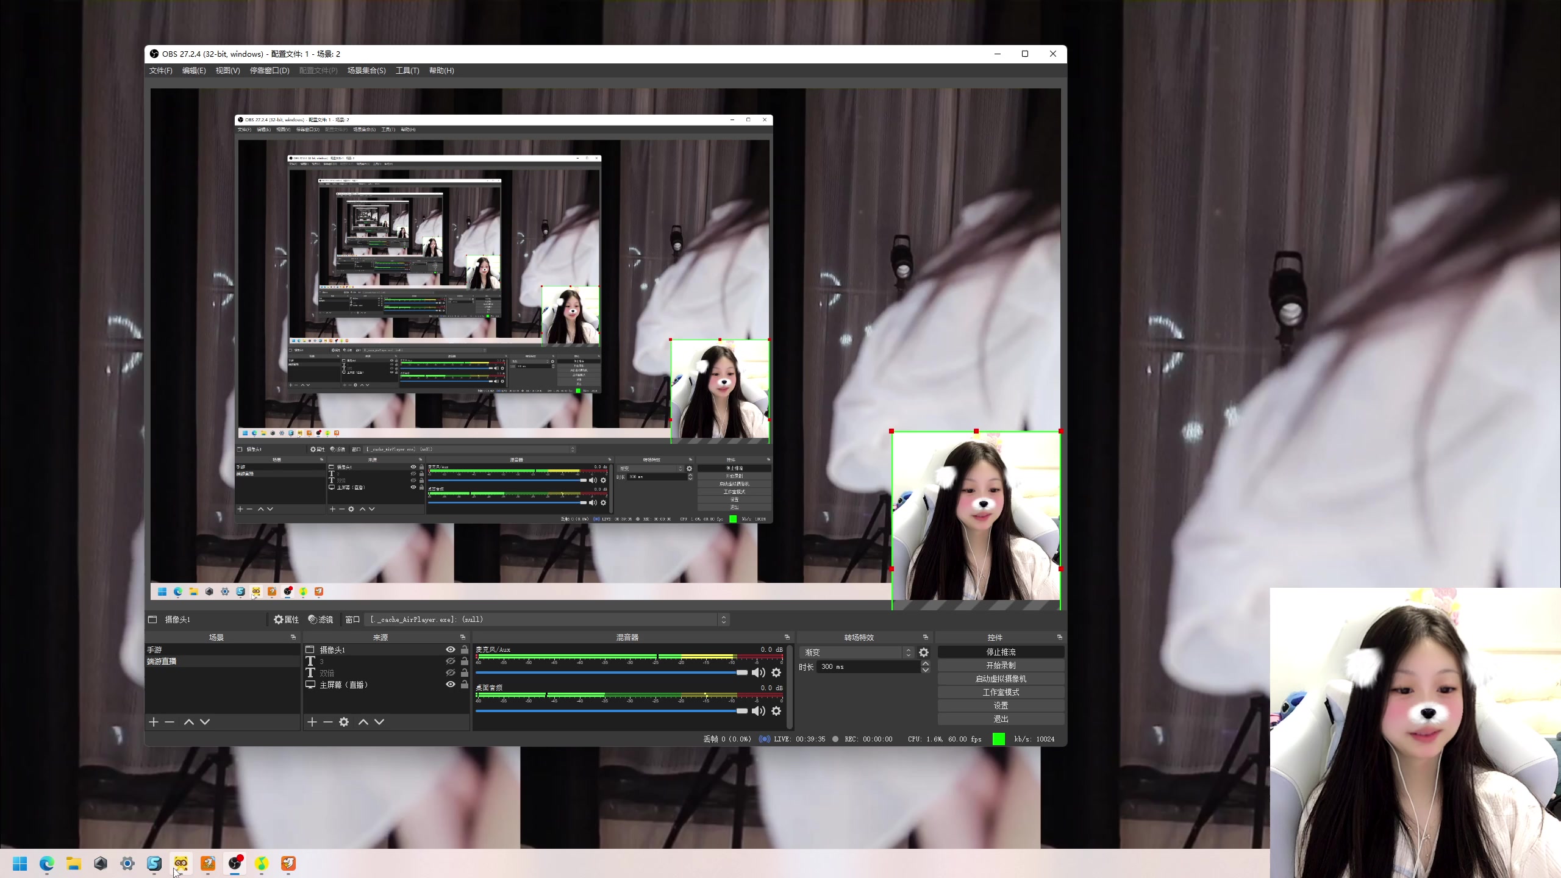Click the mixer vertical scrollbar
Screen dimensions: 1561x878
790,687
